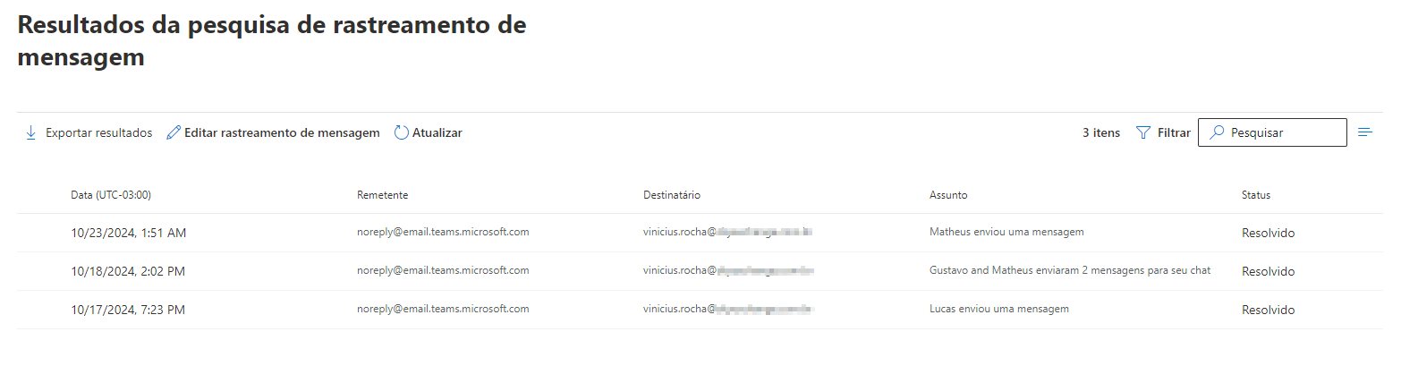Click the Exportar resultados button

coord(89,132)
